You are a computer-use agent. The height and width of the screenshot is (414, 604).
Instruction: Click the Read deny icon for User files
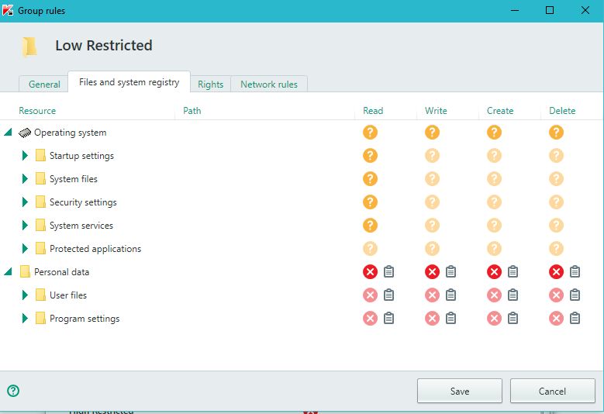click(x=370, y=295)
